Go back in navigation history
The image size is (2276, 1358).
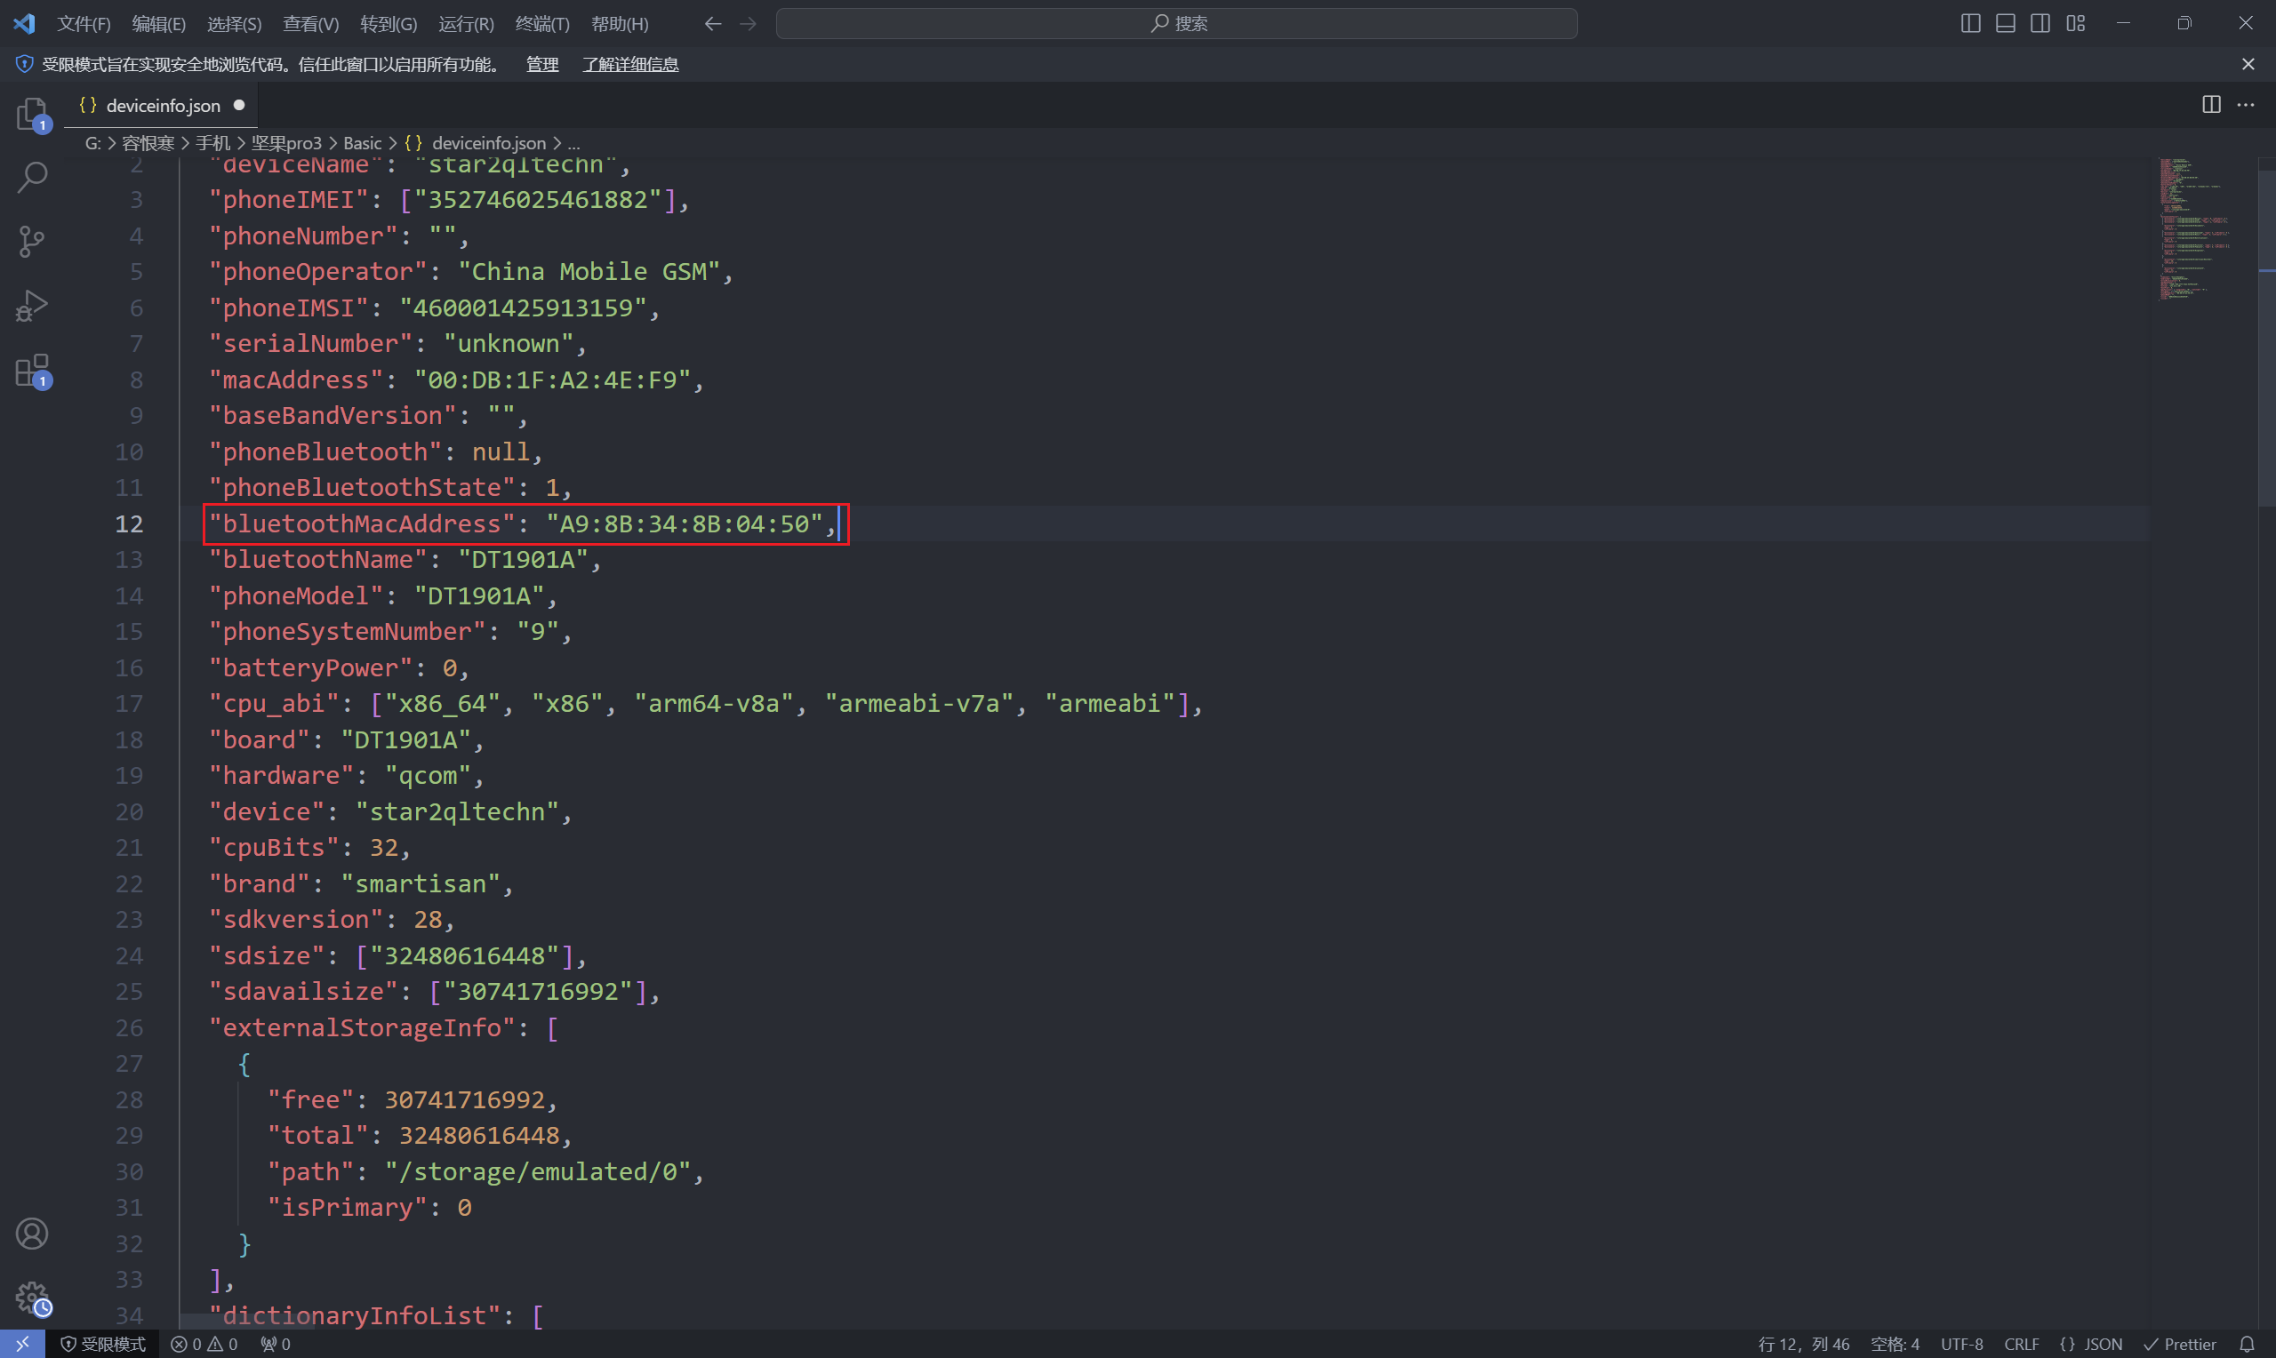(x=713, y=24)
